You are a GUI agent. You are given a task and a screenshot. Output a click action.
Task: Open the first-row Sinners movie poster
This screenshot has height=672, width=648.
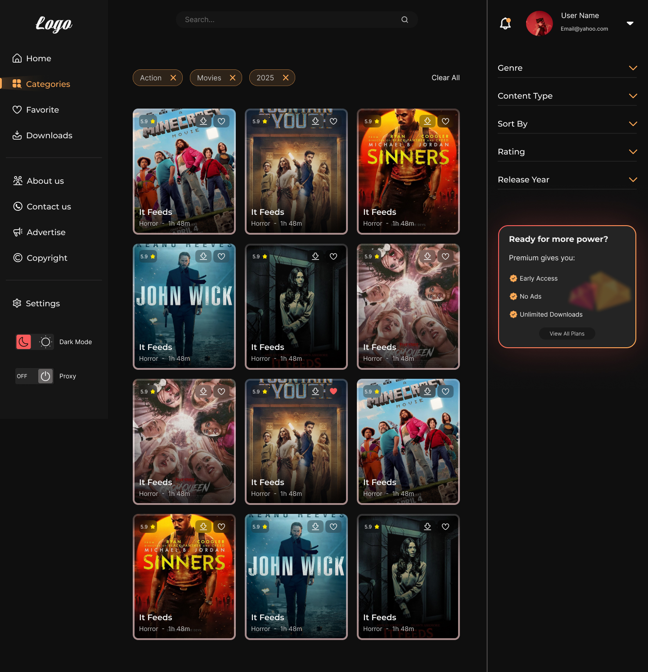[x=408, y=172]
